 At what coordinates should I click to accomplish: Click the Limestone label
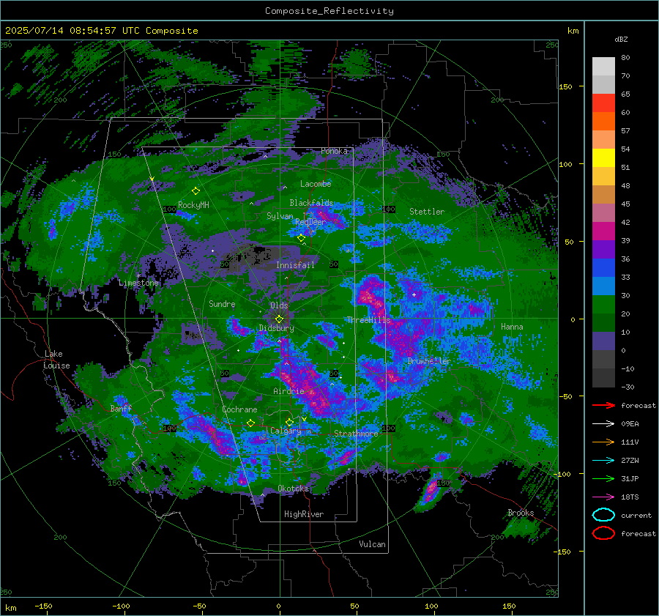pos(138,283)
